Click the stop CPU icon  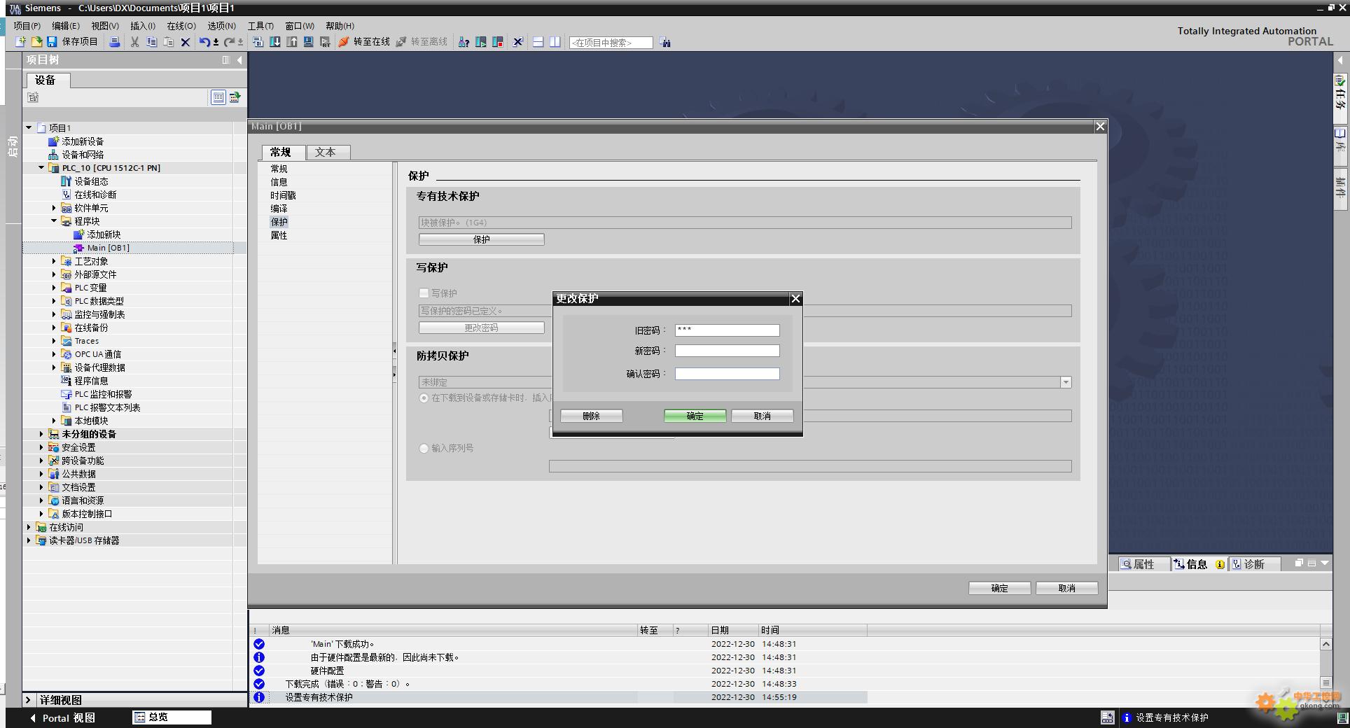coord(498,42)
